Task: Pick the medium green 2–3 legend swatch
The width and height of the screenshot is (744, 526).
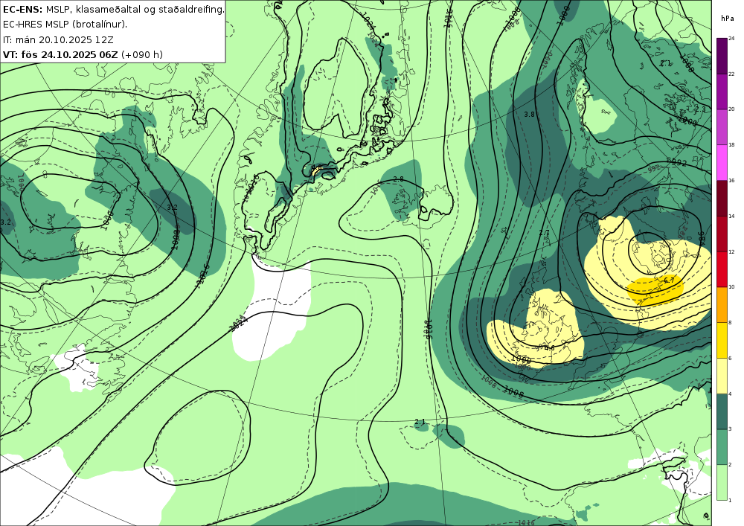Action: [x=722, y=447]
